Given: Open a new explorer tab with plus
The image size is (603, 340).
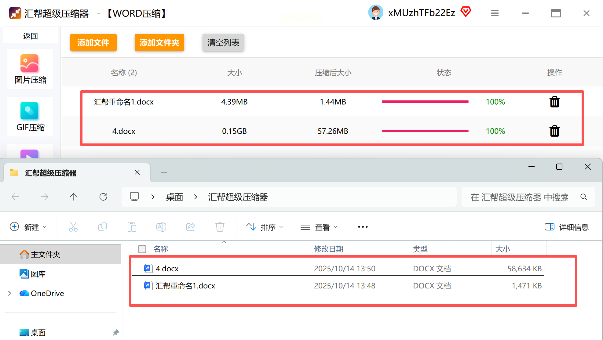Looking at the screenshot, I should pos(164,173).
